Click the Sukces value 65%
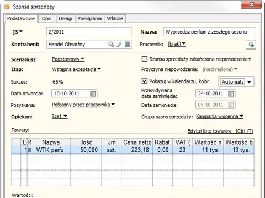This screenshot has height=198, width=265. click(58, 82)
